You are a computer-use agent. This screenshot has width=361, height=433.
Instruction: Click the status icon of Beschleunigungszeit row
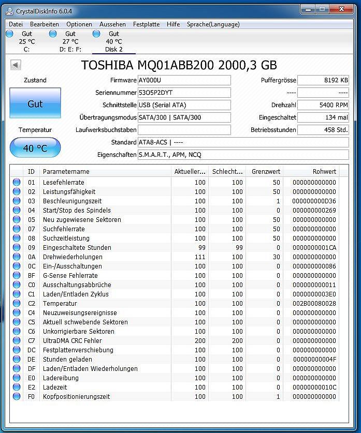(17, 201)
